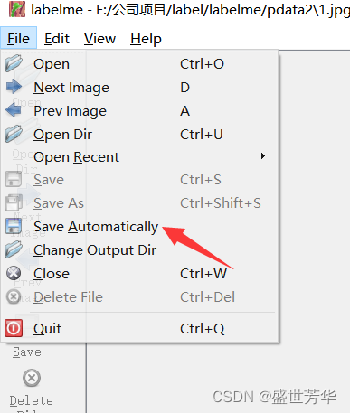Collapse the File menu from the menu bar
Screen dimensions: 350x413
tap(19, 38)
